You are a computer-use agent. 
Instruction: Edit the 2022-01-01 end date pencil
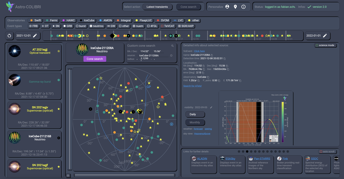coord(325,35)
